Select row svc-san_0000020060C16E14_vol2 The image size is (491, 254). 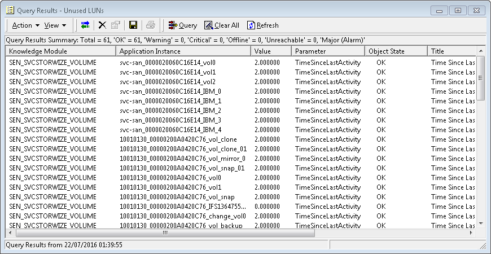click(241, 82)
